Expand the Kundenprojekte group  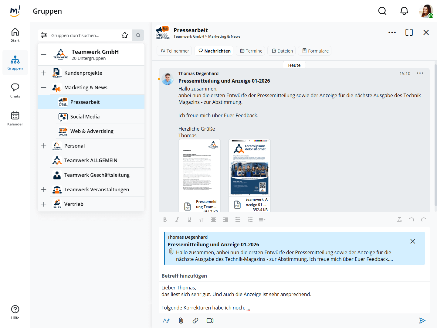[x=44, y=73]
